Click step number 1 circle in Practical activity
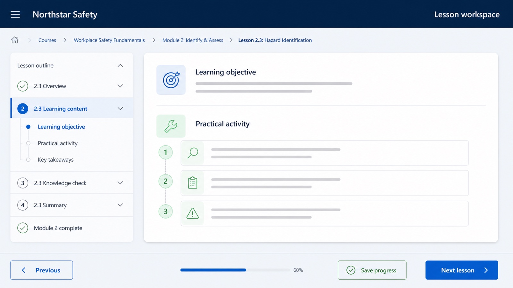This screenshot has width=513, height=288. click(166, 152)
